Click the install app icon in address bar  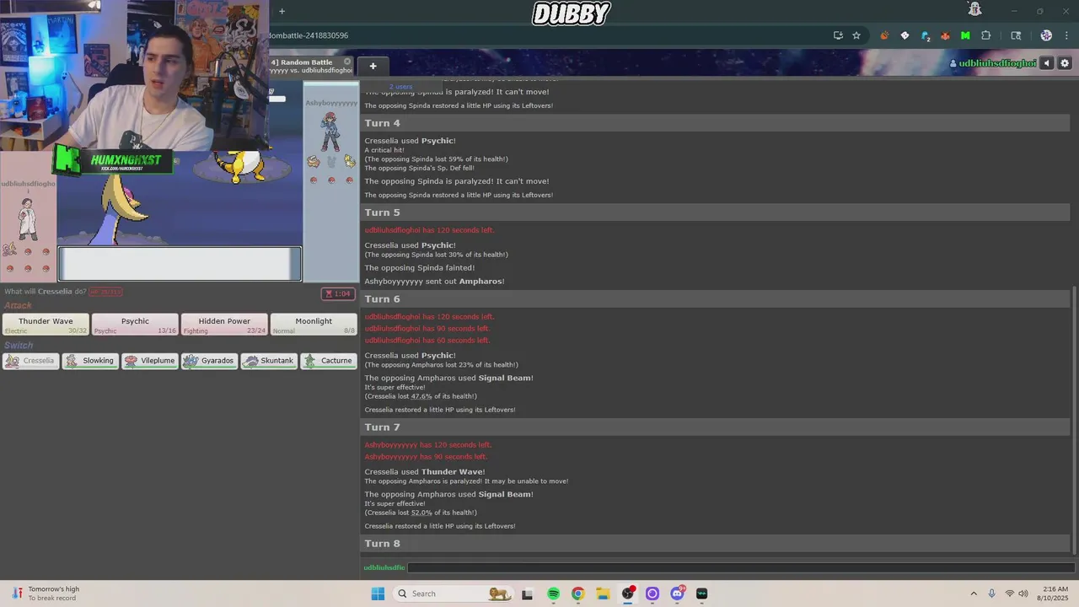[x=838, y=35]
